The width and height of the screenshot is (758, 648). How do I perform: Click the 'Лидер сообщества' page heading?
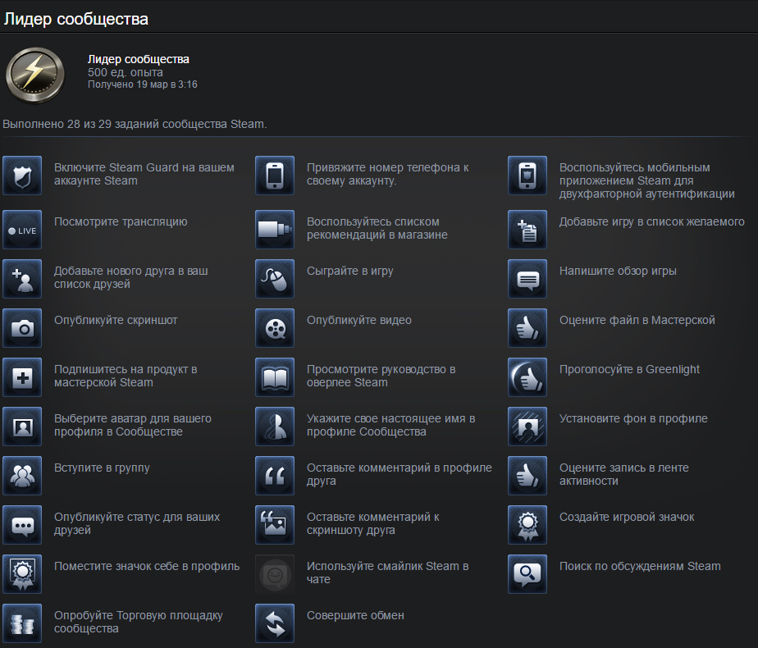pos(76,19)
